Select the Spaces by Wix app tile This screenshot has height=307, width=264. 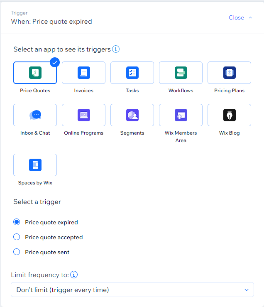pos(35,165)
